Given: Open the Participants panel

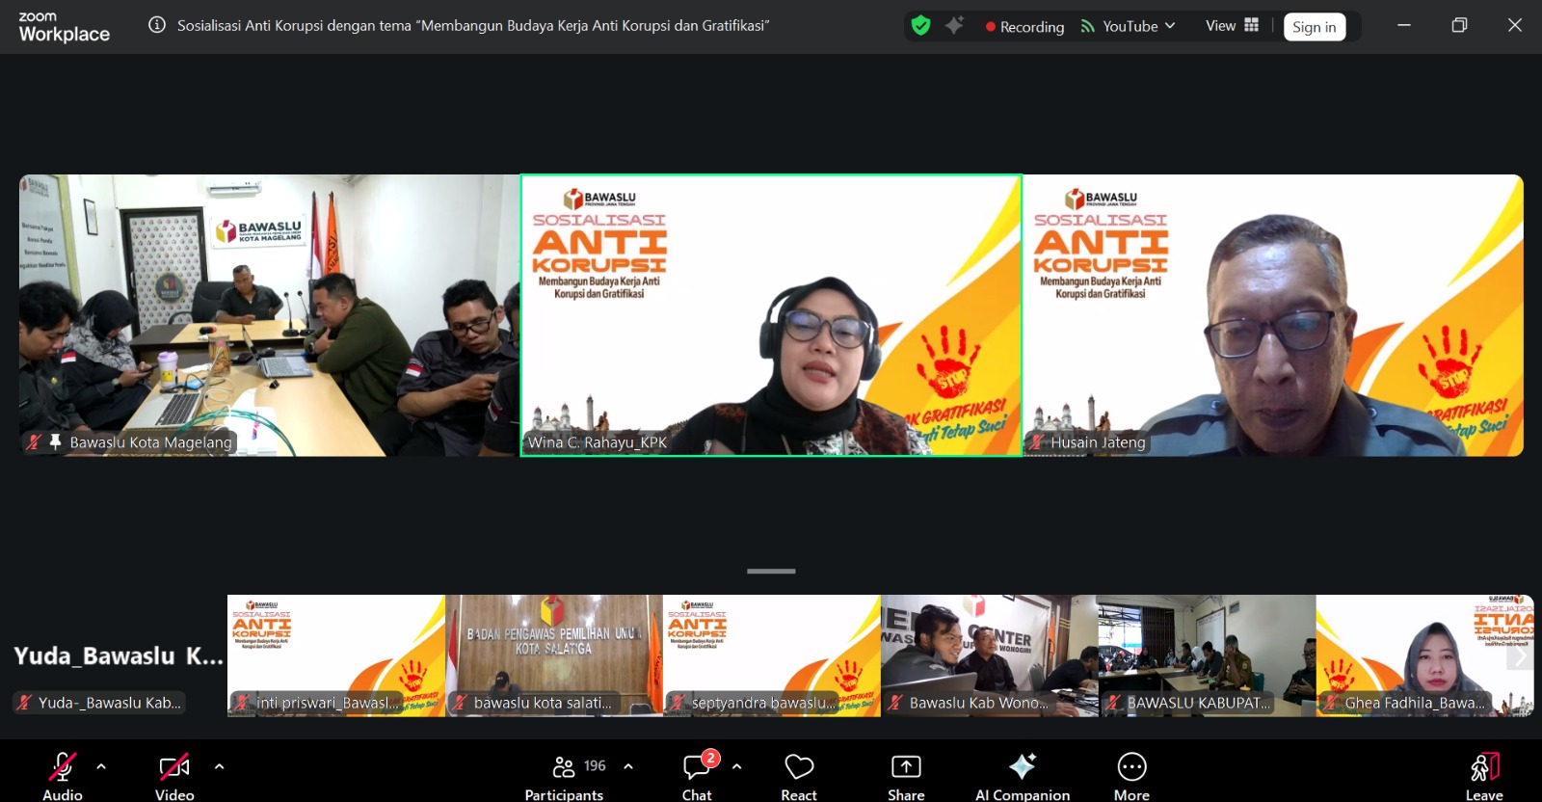Looking at the screenshot, I should coord(564,776).
